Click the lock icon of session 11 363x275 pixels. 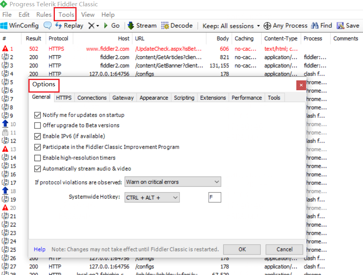(5, 132)
